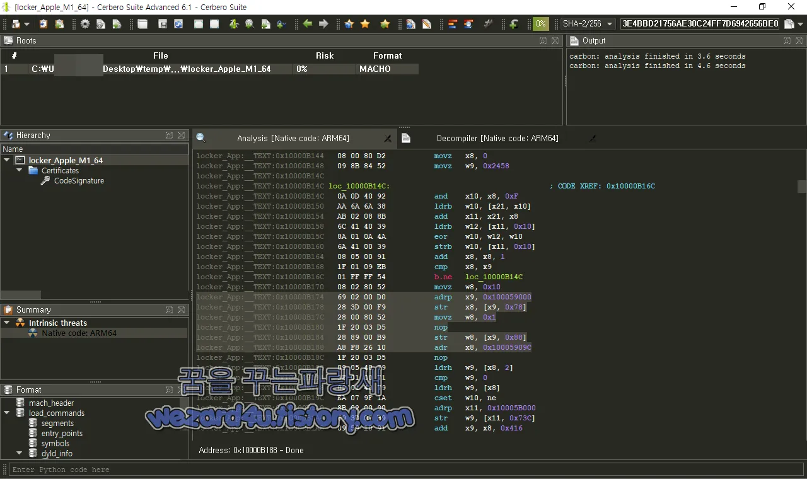Close the Hierarchy panel

click(182, 135)
